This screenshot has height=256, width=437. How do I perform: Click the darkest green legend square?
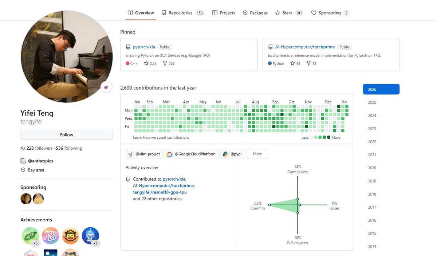tap(329, 137)
